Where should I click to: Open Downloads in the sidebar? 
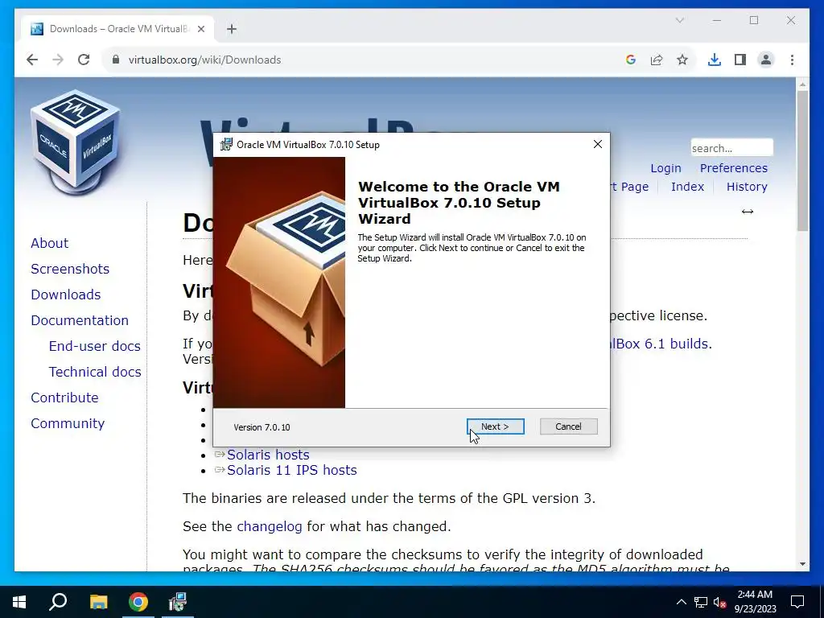click(66, 295)
